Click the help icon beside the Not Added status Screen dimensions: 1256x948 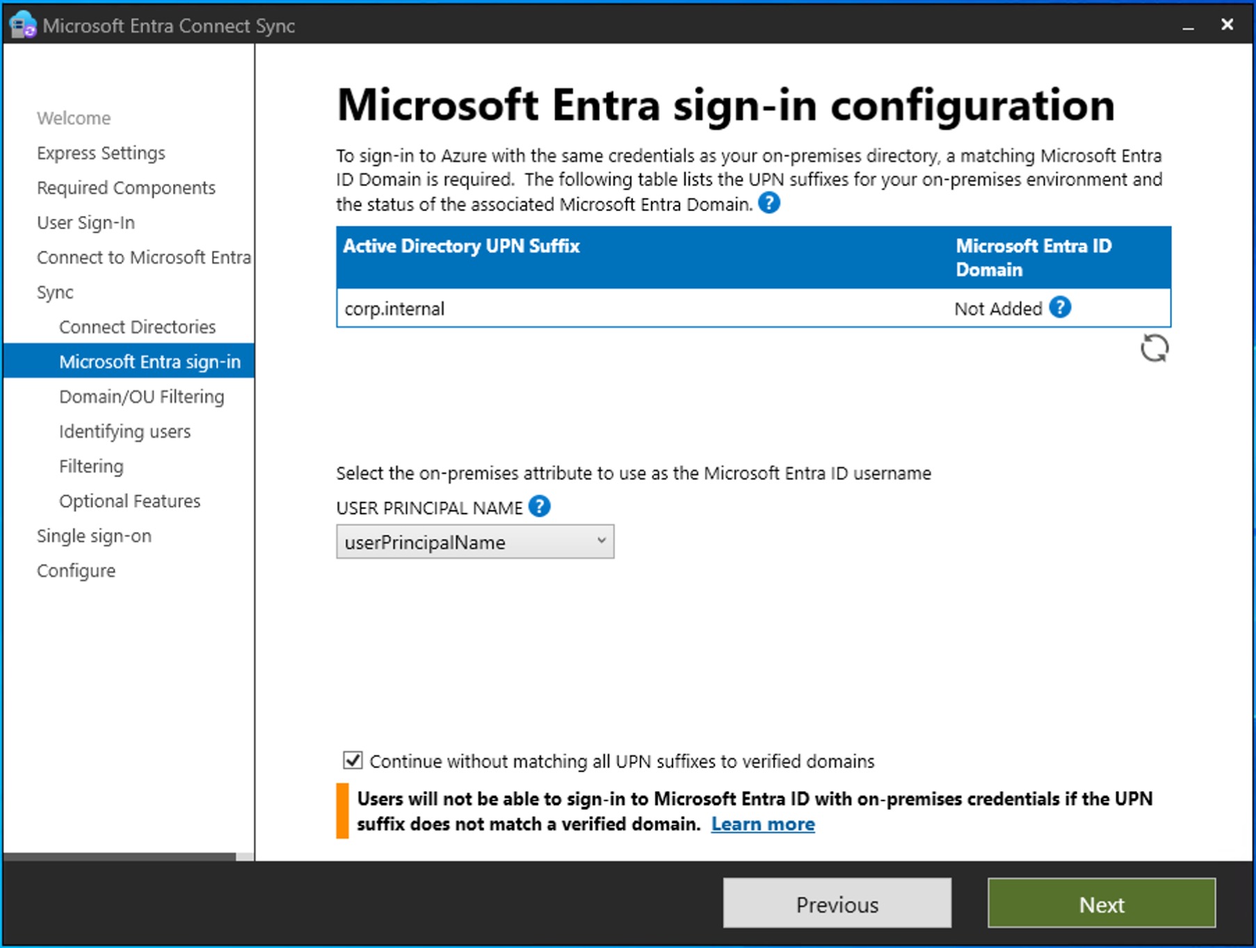coord(1058,307)
